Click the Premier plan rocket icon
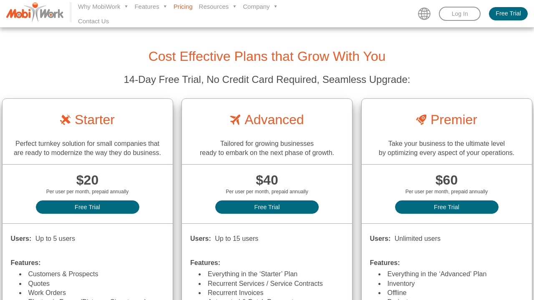This screenshot has height=300, width=534. pyautogui.click(x=421, y=120)
